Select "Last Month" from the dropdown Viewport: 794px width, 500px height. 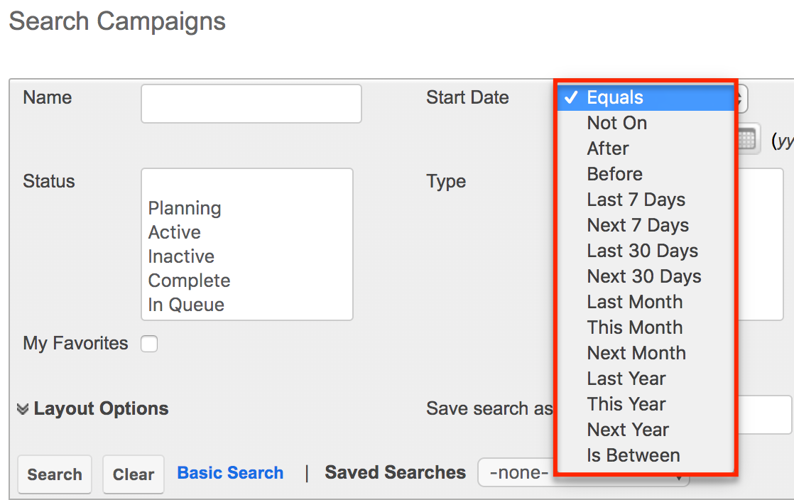(x=634, y=302)
